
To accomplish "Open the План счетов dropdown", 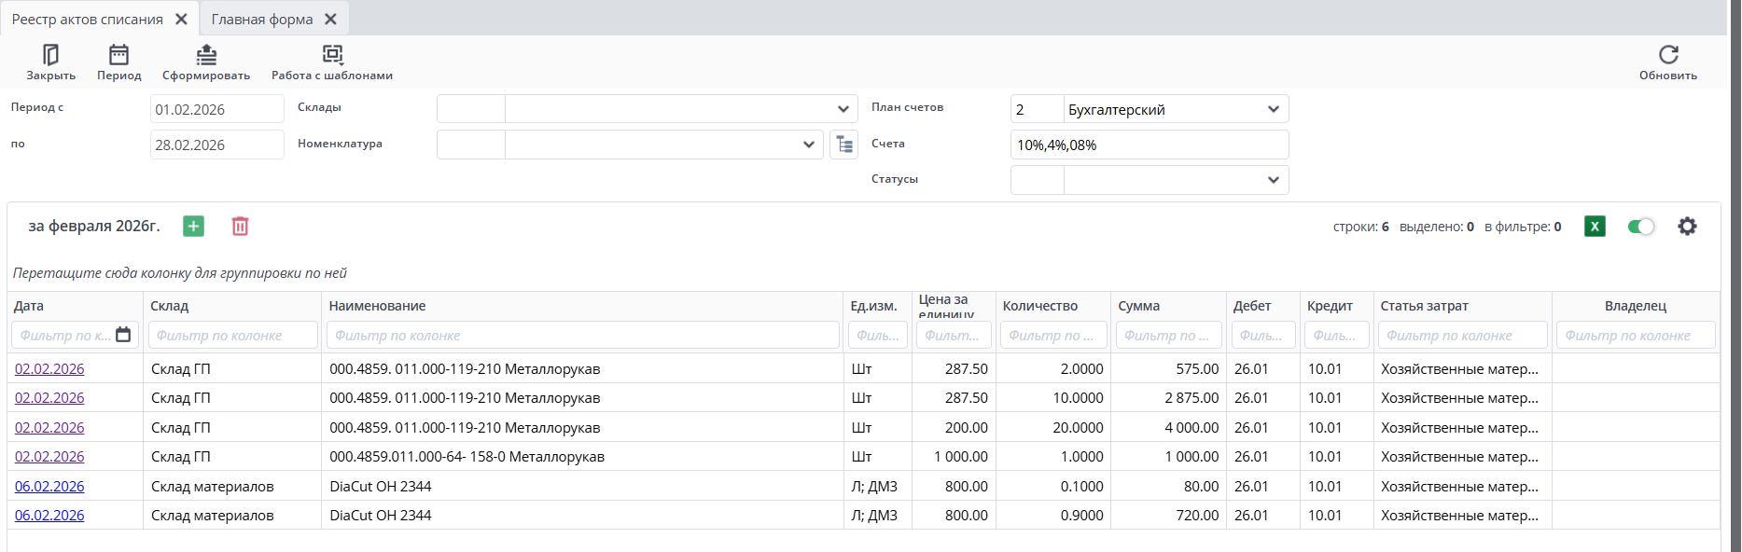I will (x=1273, y=109).
